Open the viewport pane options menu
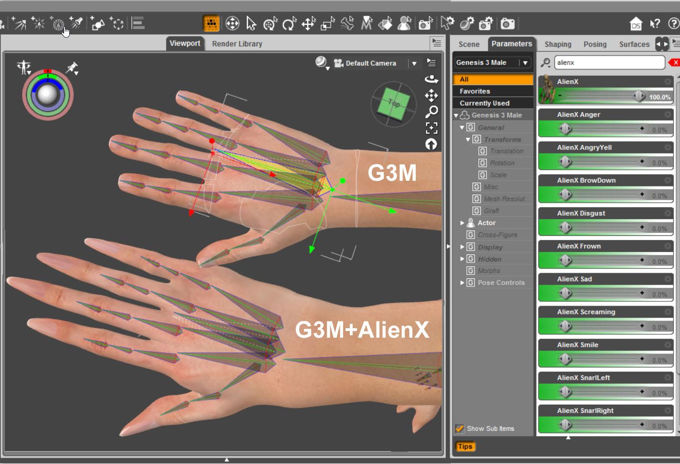The image size is (680, 464). click(436, 43)
